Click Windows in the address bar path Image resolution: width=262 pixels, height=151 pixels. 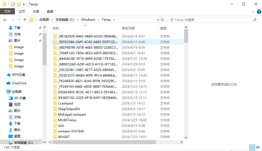pyautogui.click(x=88, y=20)
